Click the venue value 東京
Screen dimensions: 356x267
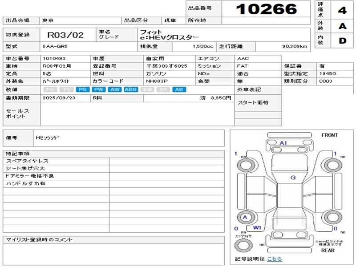point(48,20)
